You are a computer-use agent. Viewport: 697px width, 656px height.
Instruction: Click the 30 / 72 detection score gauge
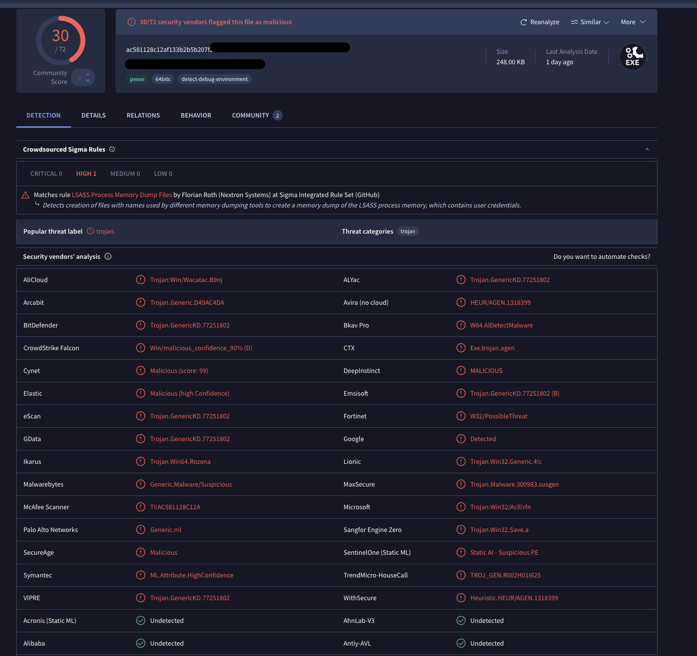(x=60, y=41)
